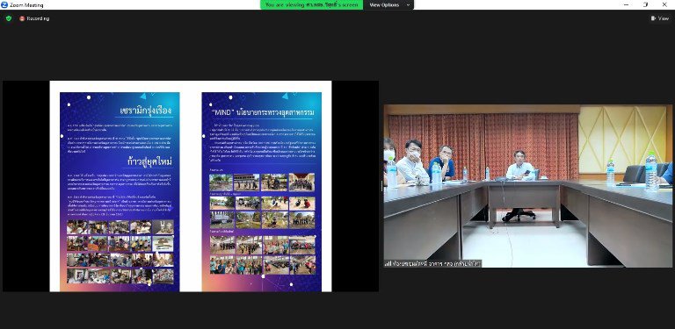The width and height of the screenshot is (675, 329).
Task: Click the "Recording" status text
Action: tap(38, 18)
